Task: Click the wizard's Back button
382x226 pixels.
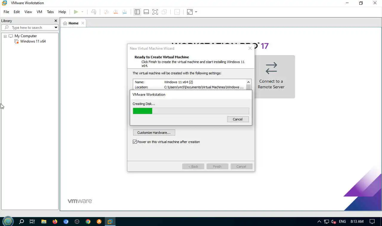Action: [x=193, y=167]
